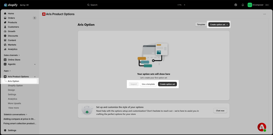Viewport: 273px width, 135px height.
Task: Click the dot next to Agentic
Action: click(35, 64)
